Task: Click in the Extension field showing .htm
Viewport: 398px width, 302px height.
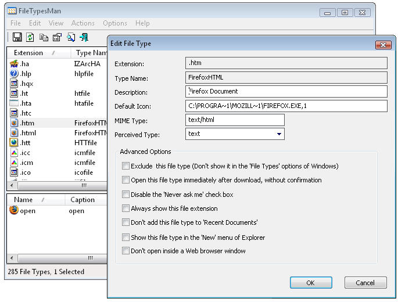Action: (286, 63)
